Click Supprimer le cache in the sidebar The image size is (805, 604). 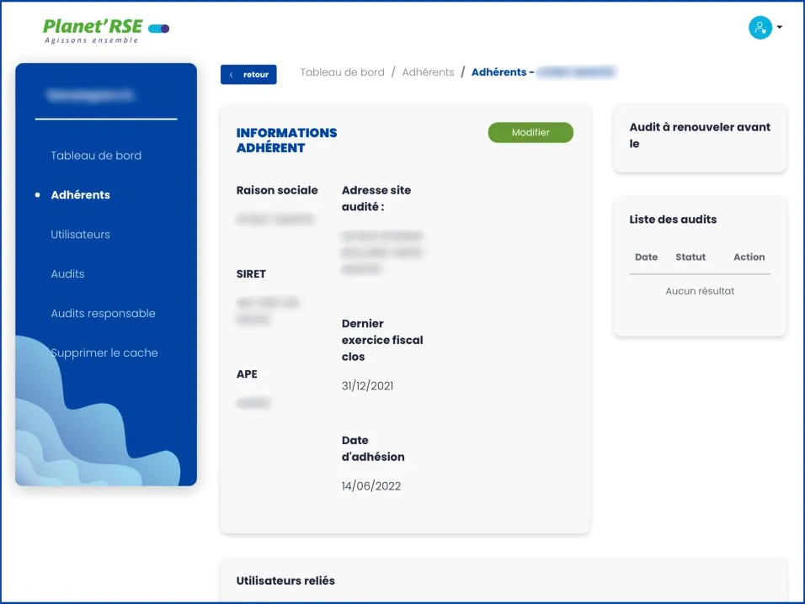(104, 353)
